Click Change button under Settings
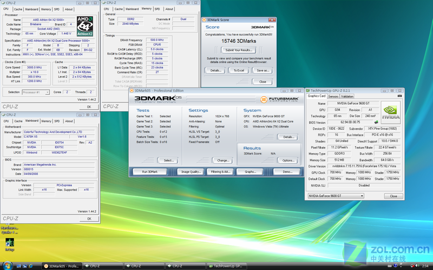 (223, 160)
